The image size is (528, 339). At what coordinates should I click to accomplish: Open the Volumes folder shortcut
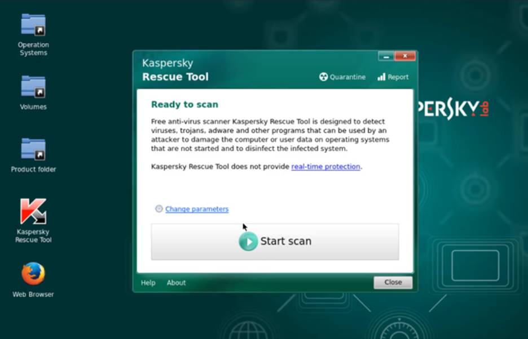click(x=33, y=87)
